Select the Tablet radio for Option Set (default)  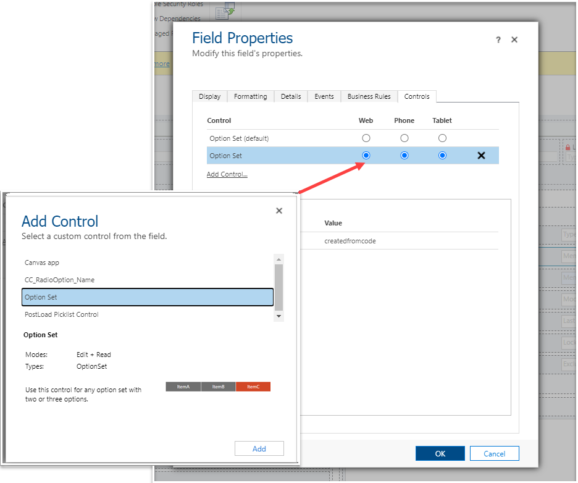click(x=442, y=138)
